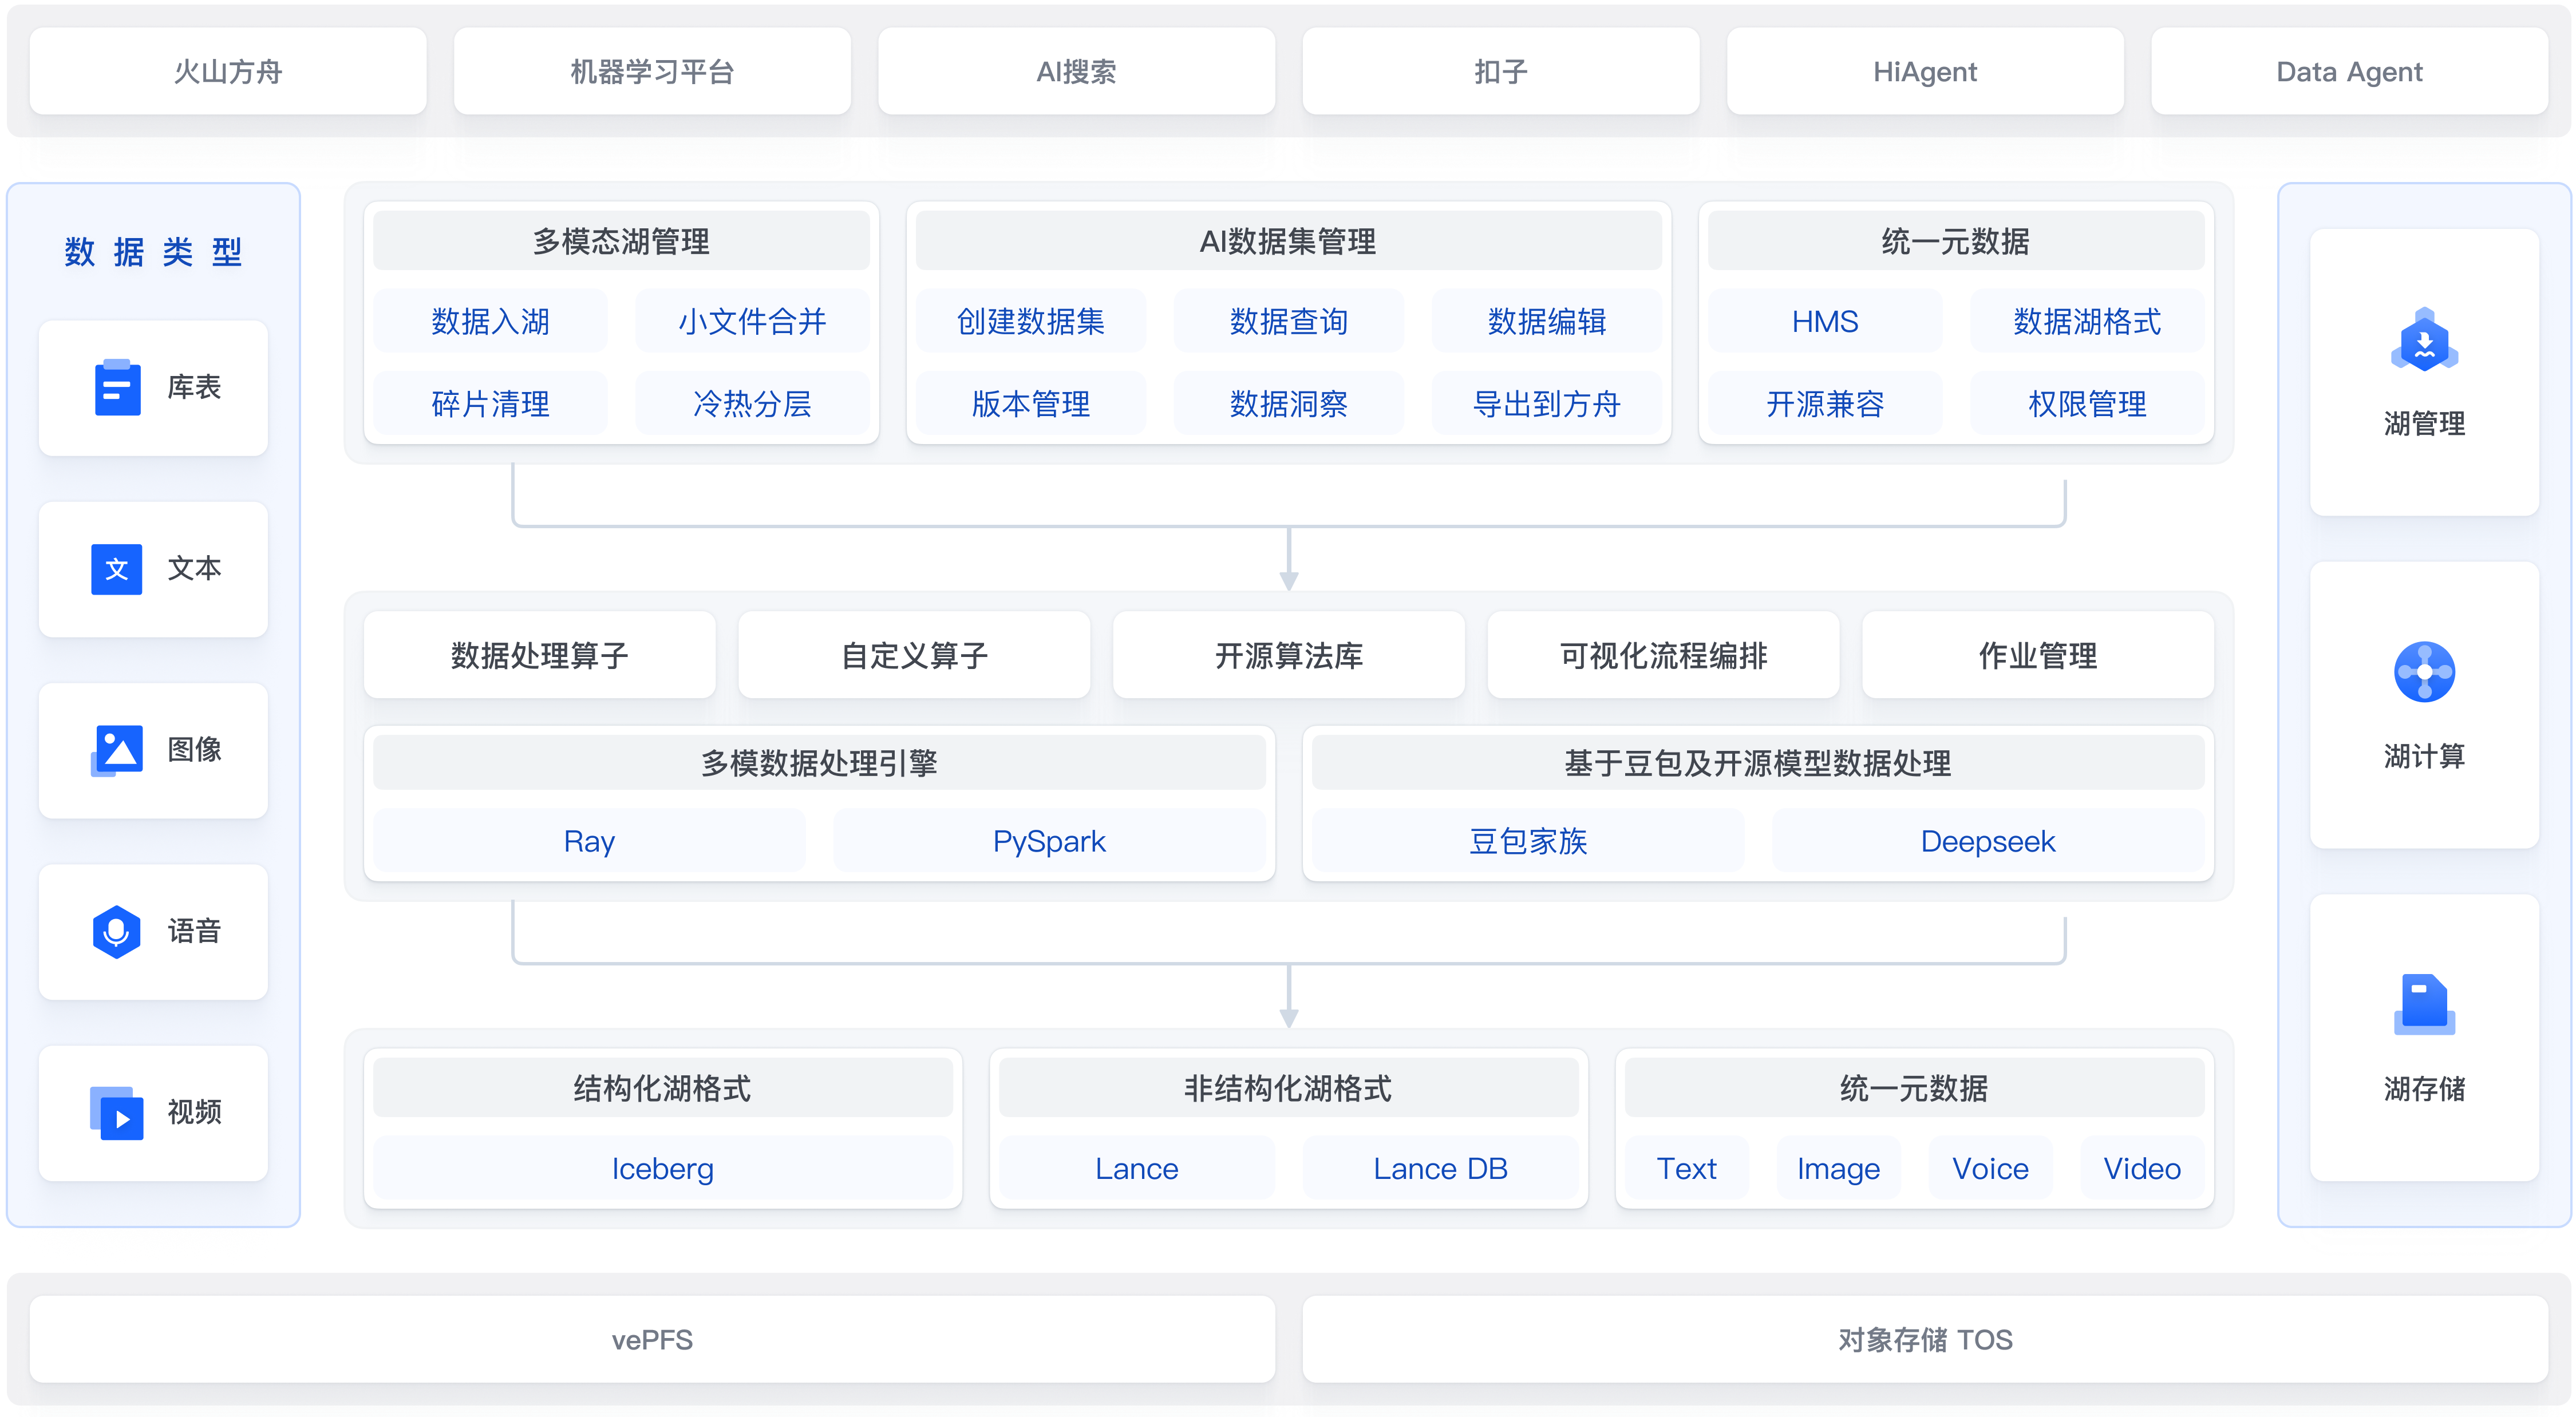This screenshot has height=1417, width=2576.
Task: Click the 库表 table icon
Action: pos(117,387)
